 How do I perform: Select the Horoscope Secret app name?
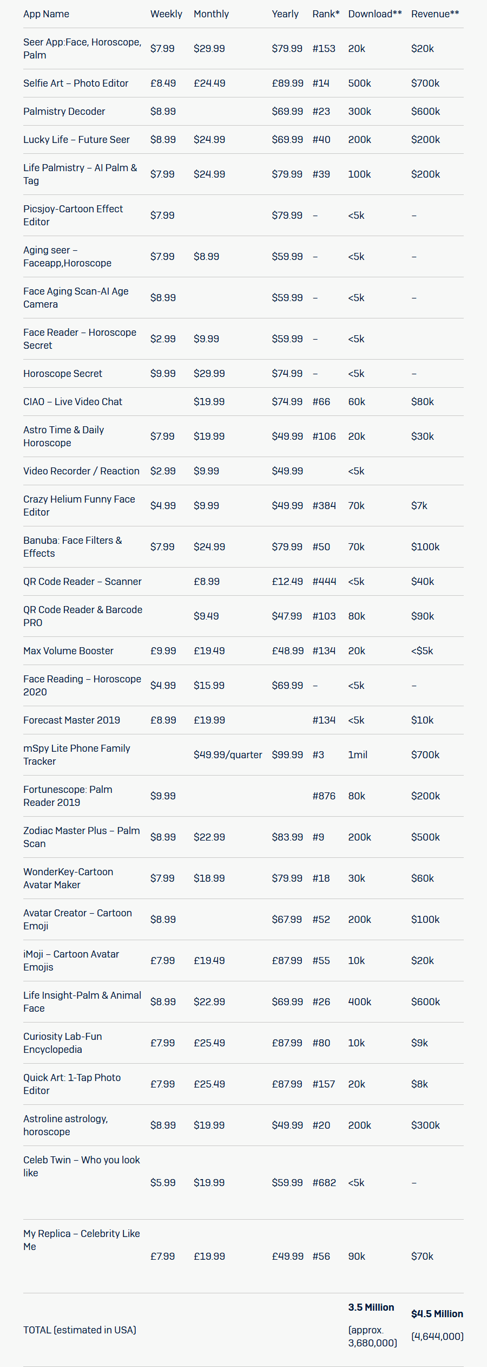63,374
